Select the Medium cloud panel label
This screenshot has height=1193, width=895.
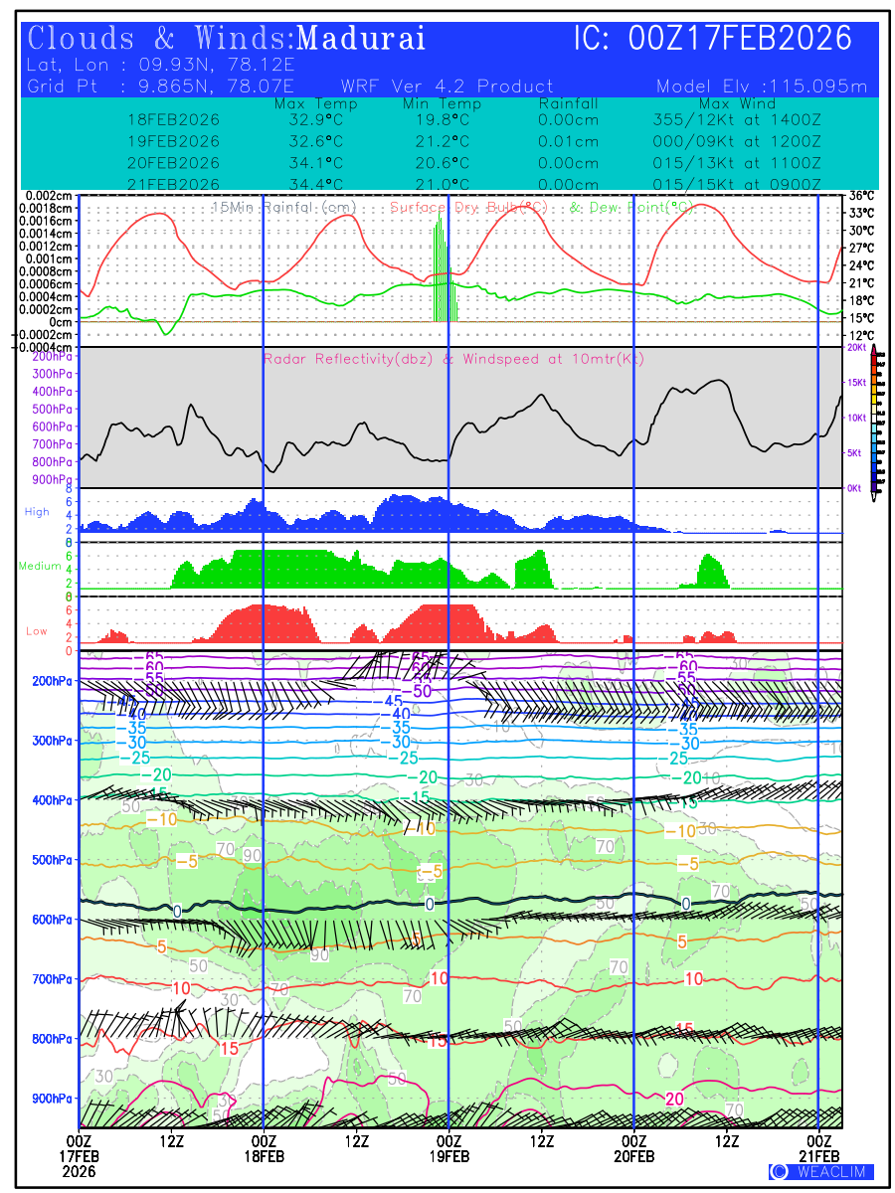[x=40, y=566]
